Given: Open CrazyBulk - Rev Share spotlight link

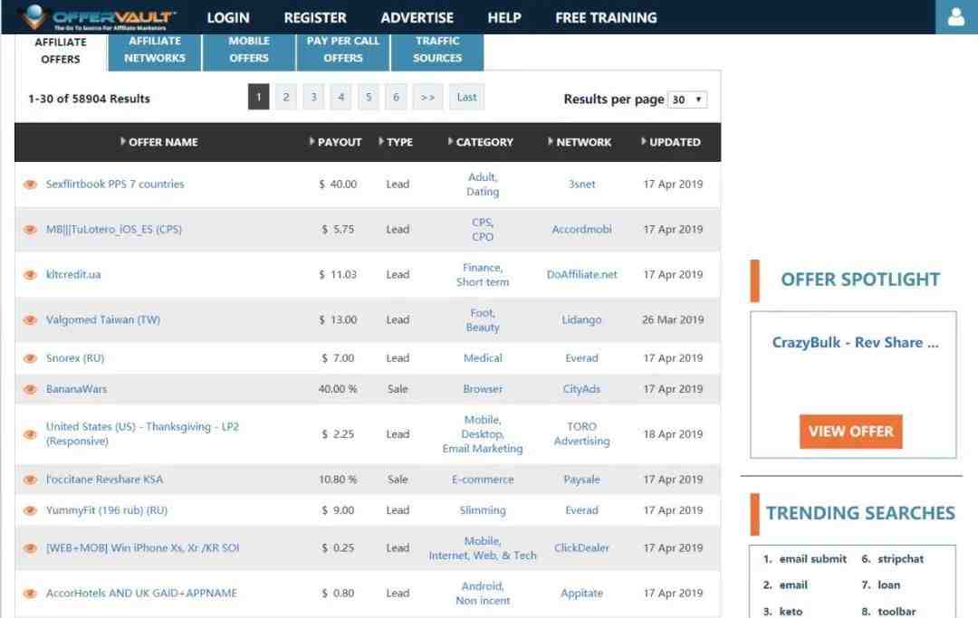Looking at the screenshot, I should click(855, 343).
